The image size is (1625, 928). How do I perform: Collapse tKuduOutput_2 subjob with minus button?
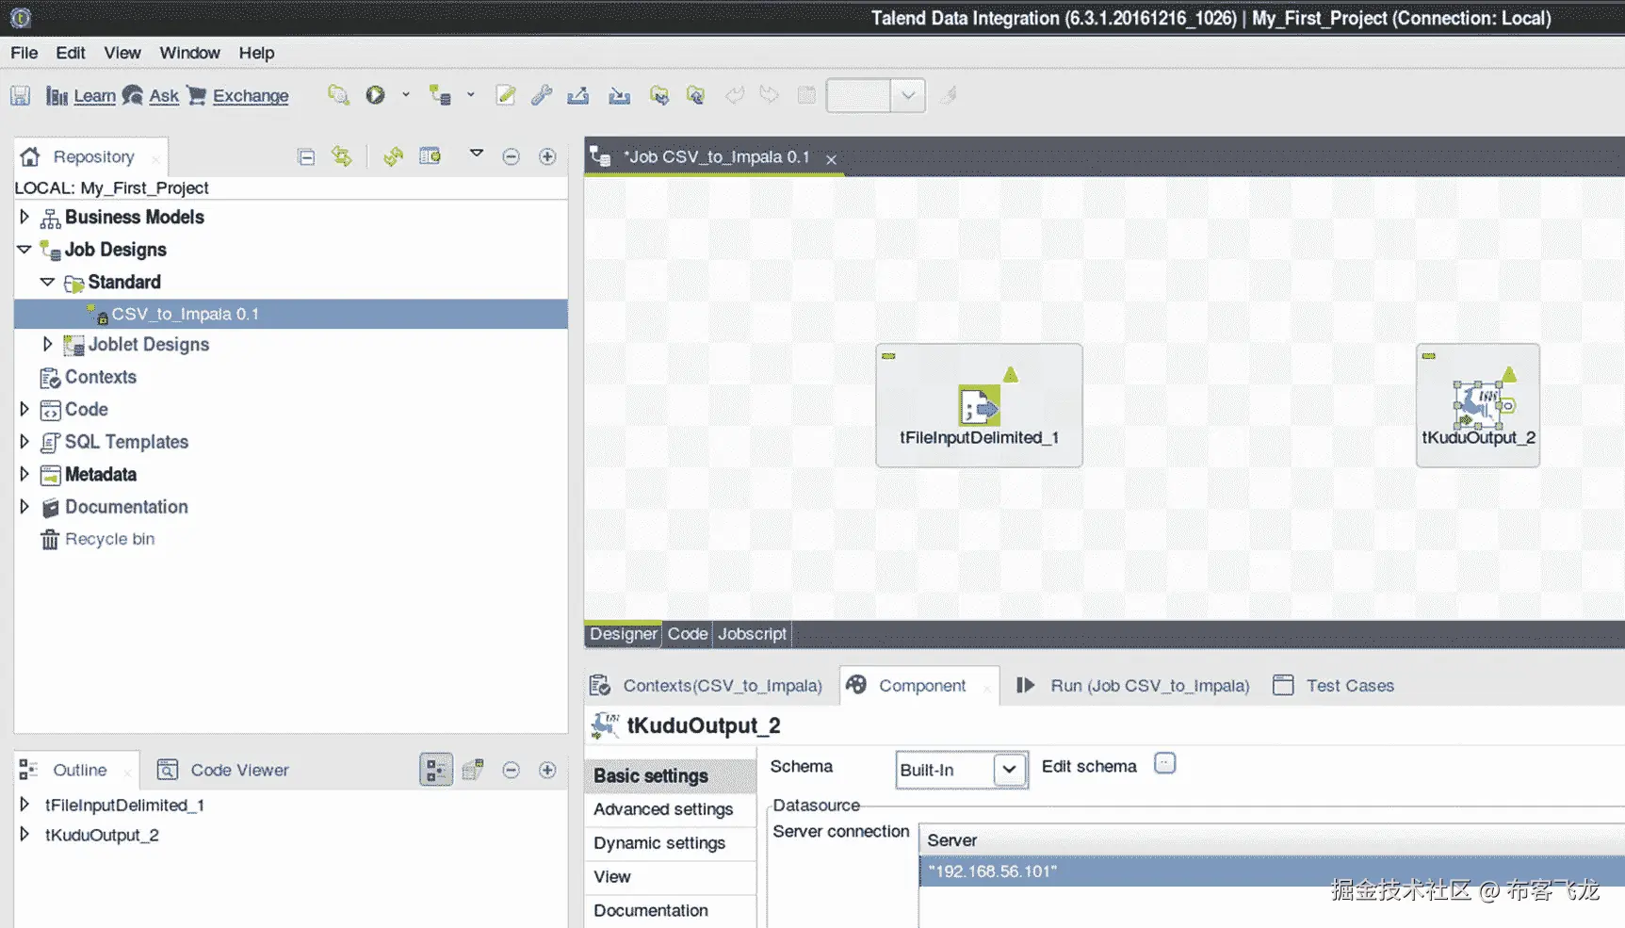tap(1428, 356)
